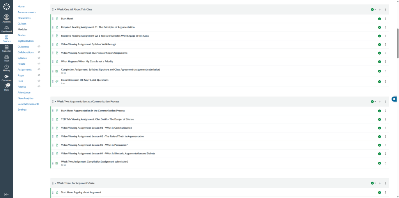Collapse the global navigation sidebar arrow

click(x=6, y=194)
